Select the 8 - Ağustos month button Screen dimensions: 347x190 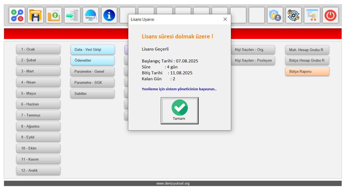(x=38, y=126)
